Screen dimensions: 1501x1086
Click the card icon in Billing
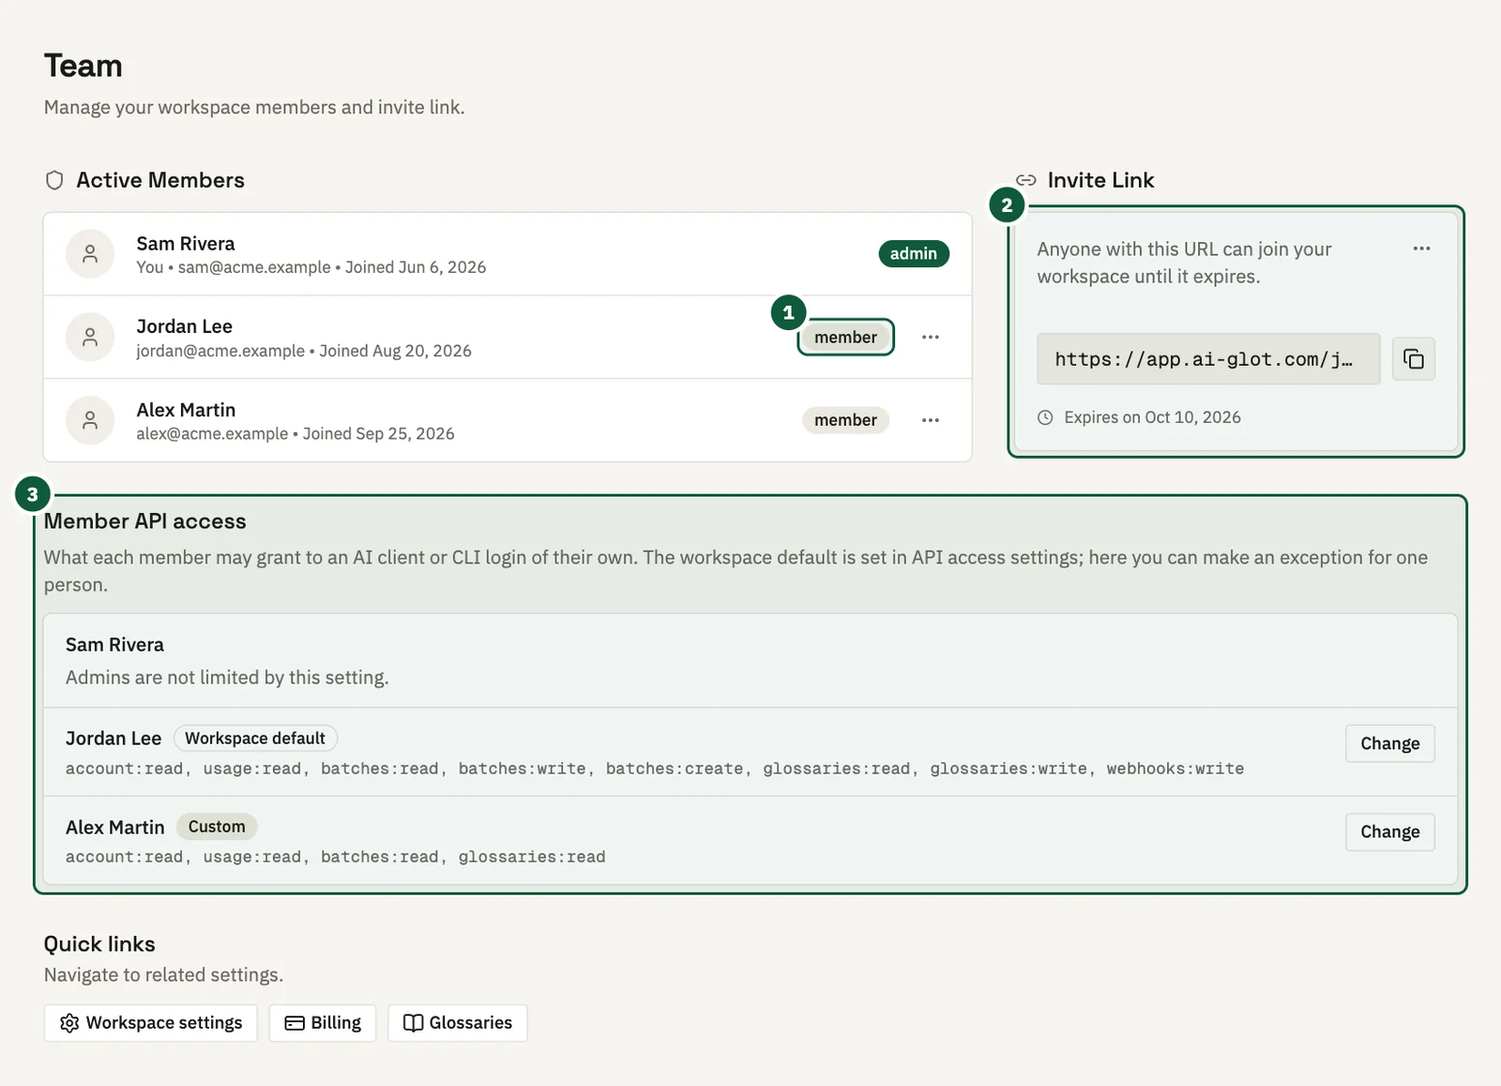pos(295,1023)
